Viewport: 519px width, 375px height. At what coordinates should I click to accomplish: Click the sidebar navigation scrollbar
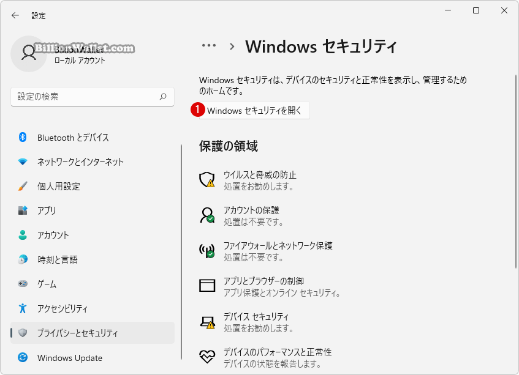[x=181, y=252]
